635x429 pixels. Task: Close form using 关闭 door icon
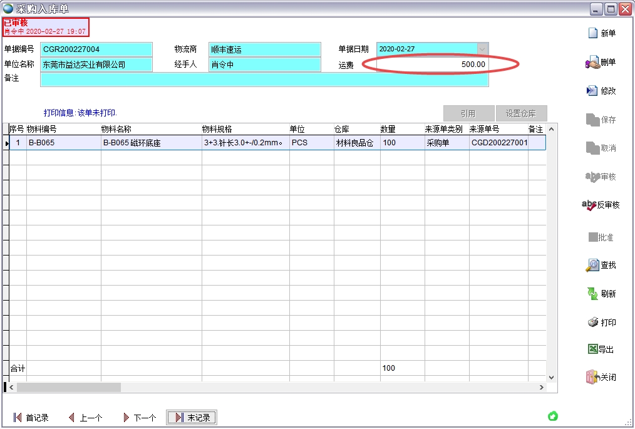coord(592,378)
